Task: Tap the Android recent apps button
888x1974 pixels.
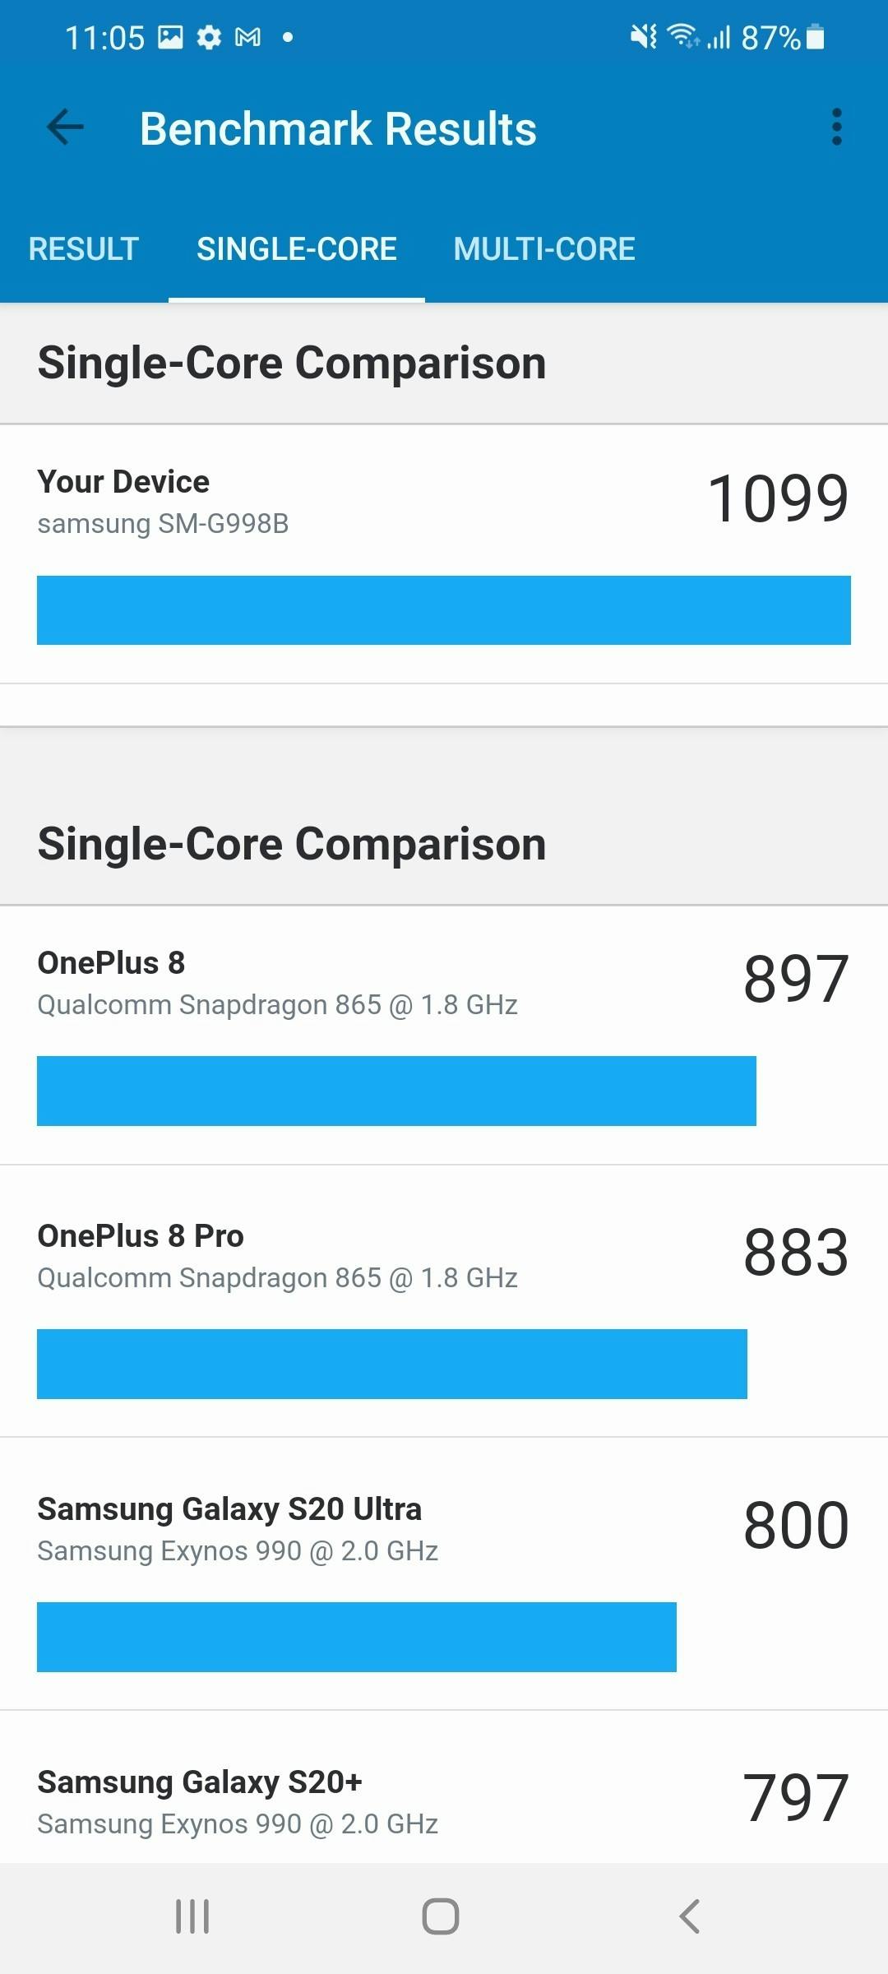Action: tap(192, 1916)
